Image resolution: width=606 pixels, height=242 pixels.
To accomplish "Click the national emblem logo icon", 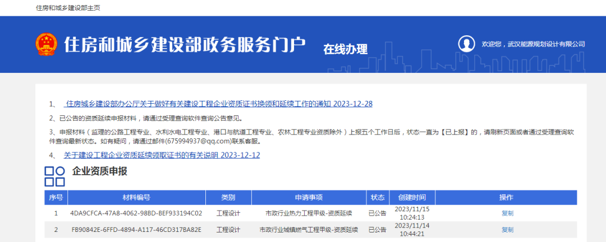I will [x=46, y=44].
